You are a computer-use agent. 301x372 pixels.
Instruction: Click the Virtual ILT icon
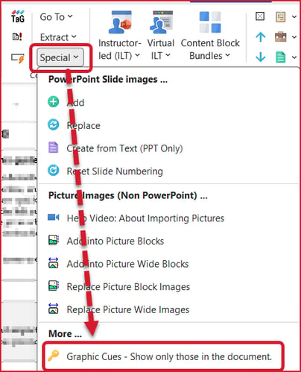pos(161,22)
